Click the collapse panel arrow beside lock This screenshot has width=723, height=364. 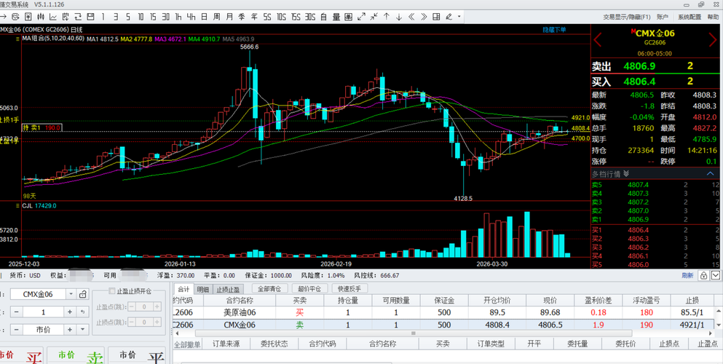pyautogui.click(x=715, y=275)
